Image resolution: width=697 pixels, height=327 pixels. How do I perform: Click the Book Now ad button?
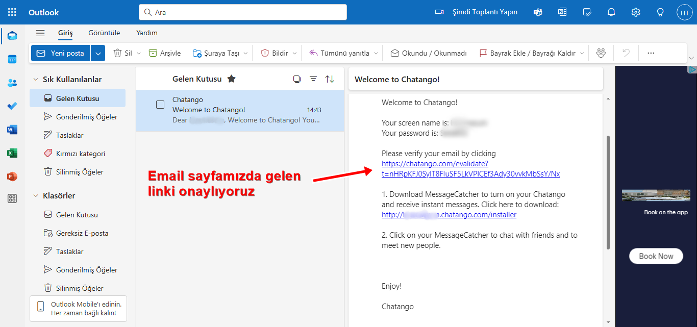point(656,256)
